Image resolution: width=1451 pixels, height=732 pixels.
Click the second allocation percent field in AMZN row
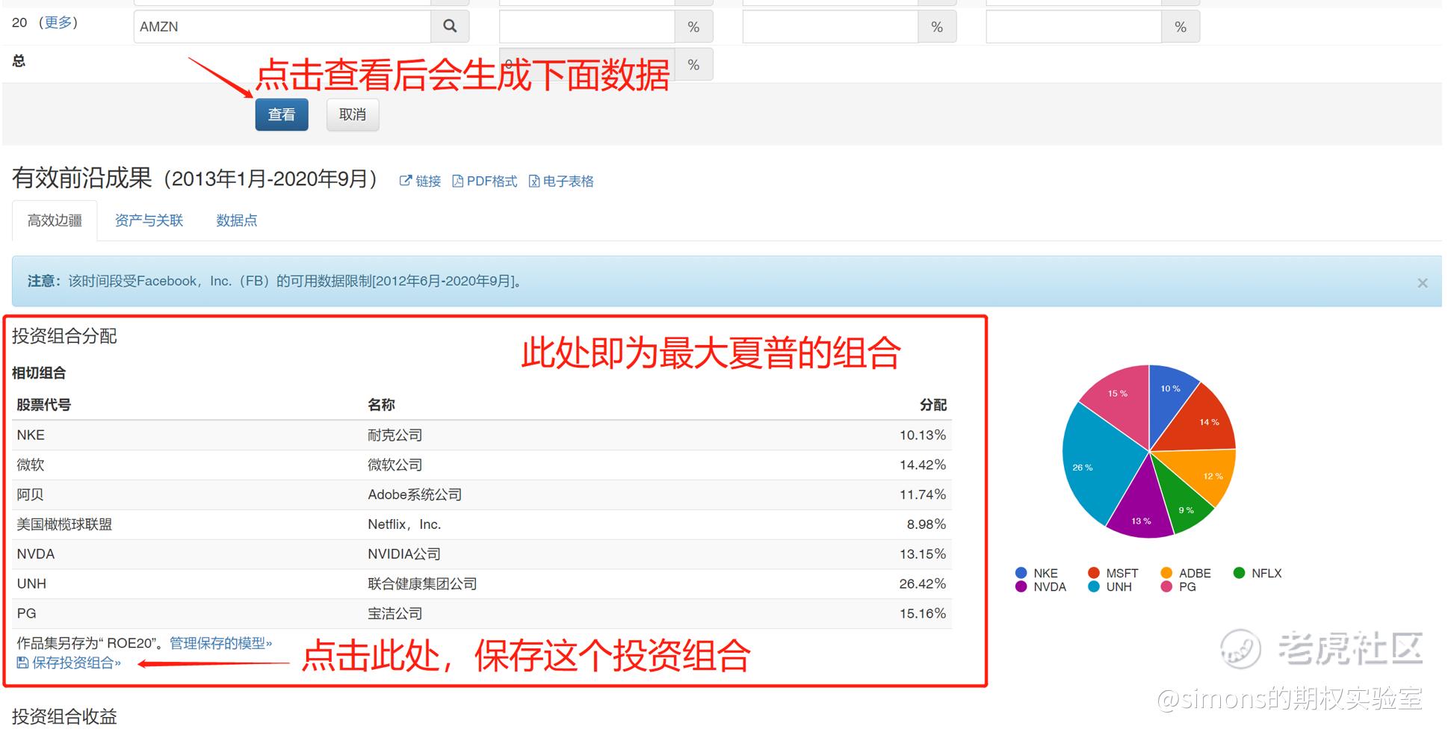(831, 27)
